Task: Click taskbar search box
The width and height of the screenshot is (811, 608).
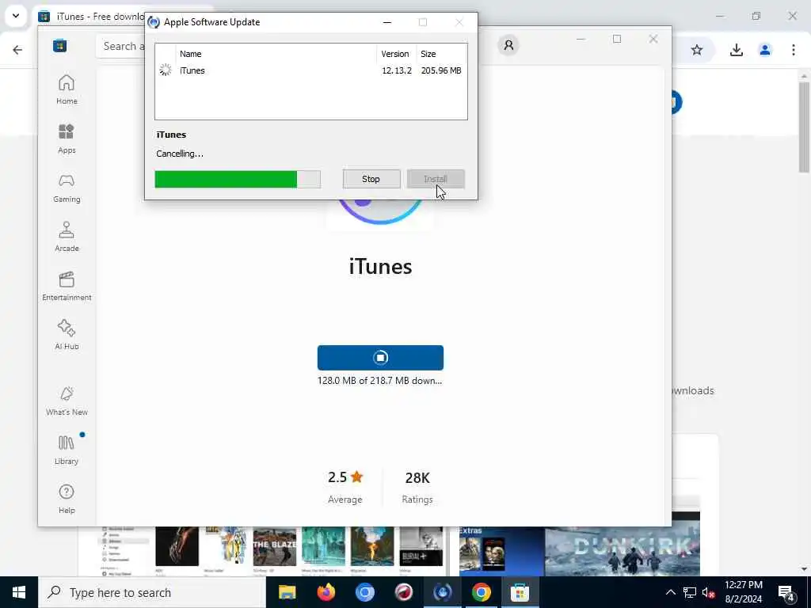Action: [152, 592]
